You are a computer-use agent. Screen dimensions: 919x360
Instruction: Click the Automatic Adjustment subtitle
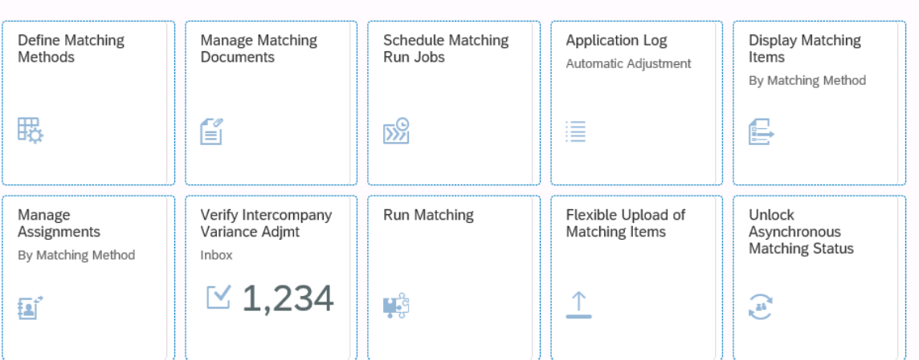[628, 63]
